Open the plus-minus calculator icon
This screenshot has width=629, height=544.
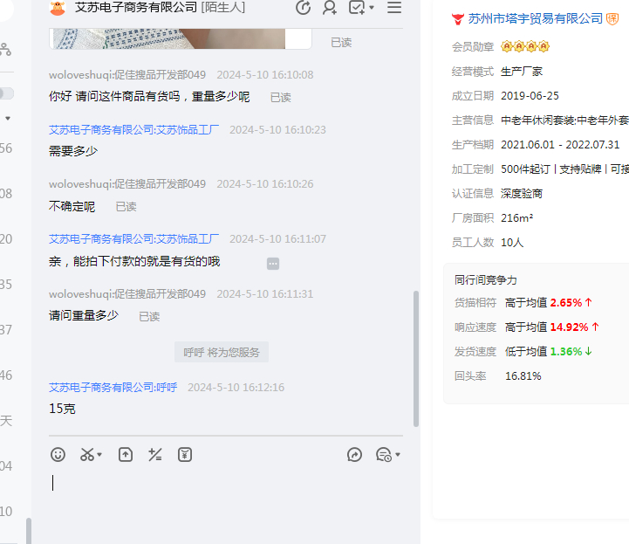click(154, 454)
